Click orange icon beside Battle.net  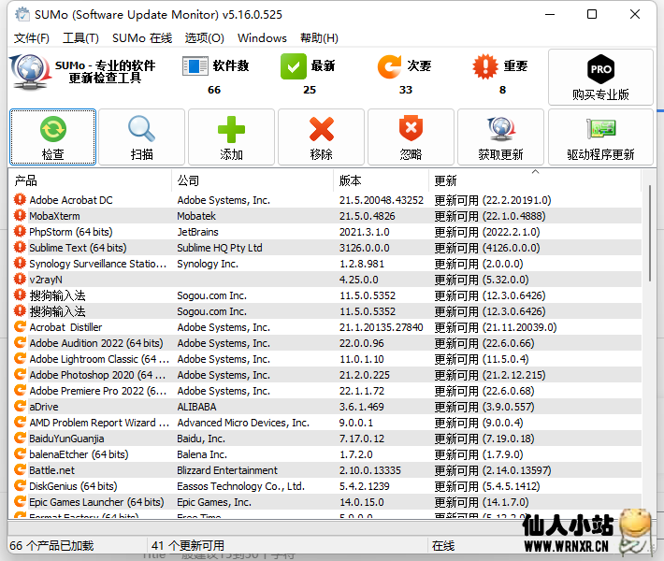[20, 469]
